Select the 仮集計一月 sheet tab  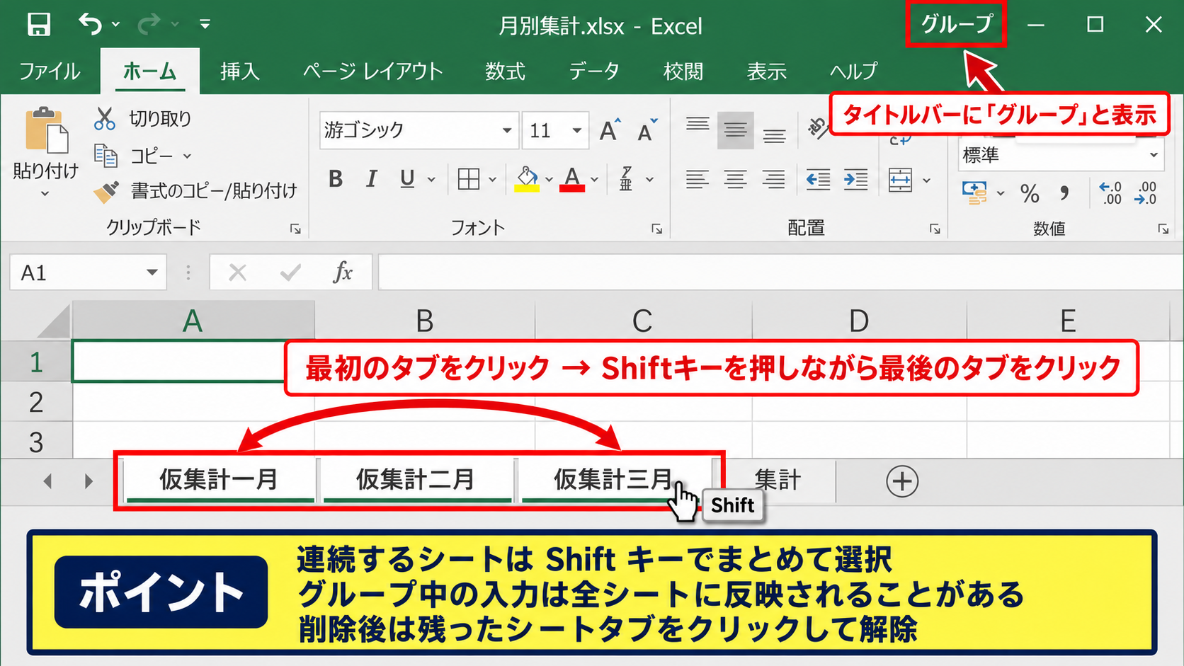point(219,480)
